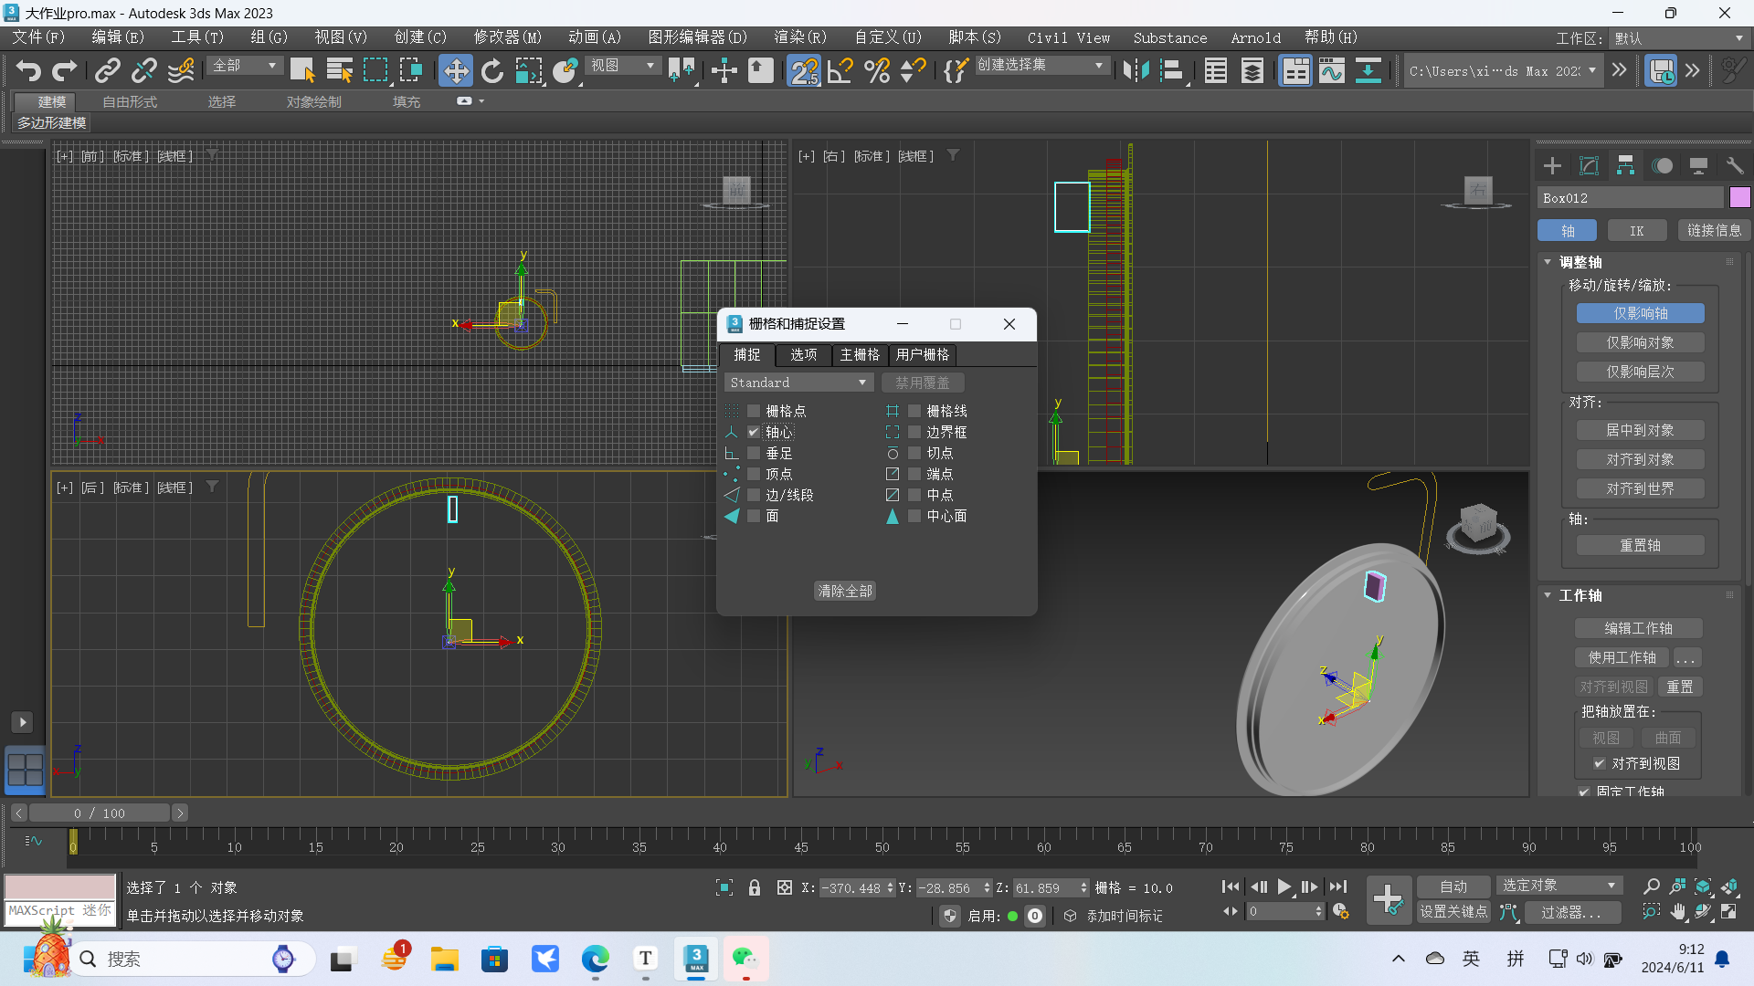This screenshot has height=986, width=1754.
Task: Click the 重置轴 button
Action: [1640, 545]
